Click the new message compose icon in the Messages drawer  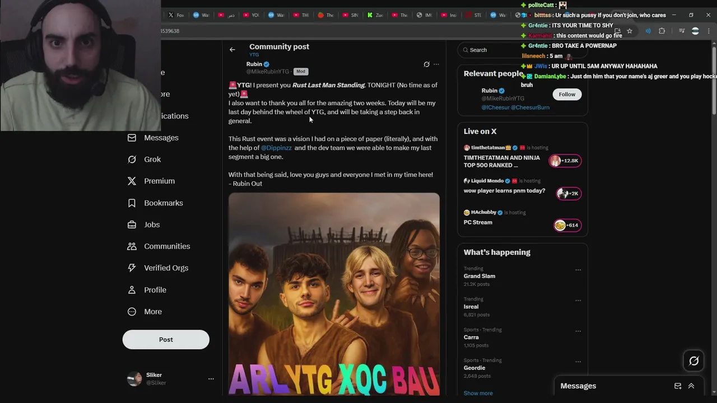pyautogui.click(x=678, y=386)
